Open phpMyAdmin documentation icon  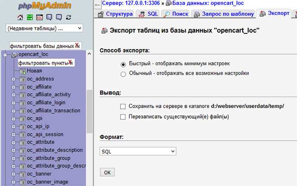coord(49,17)
